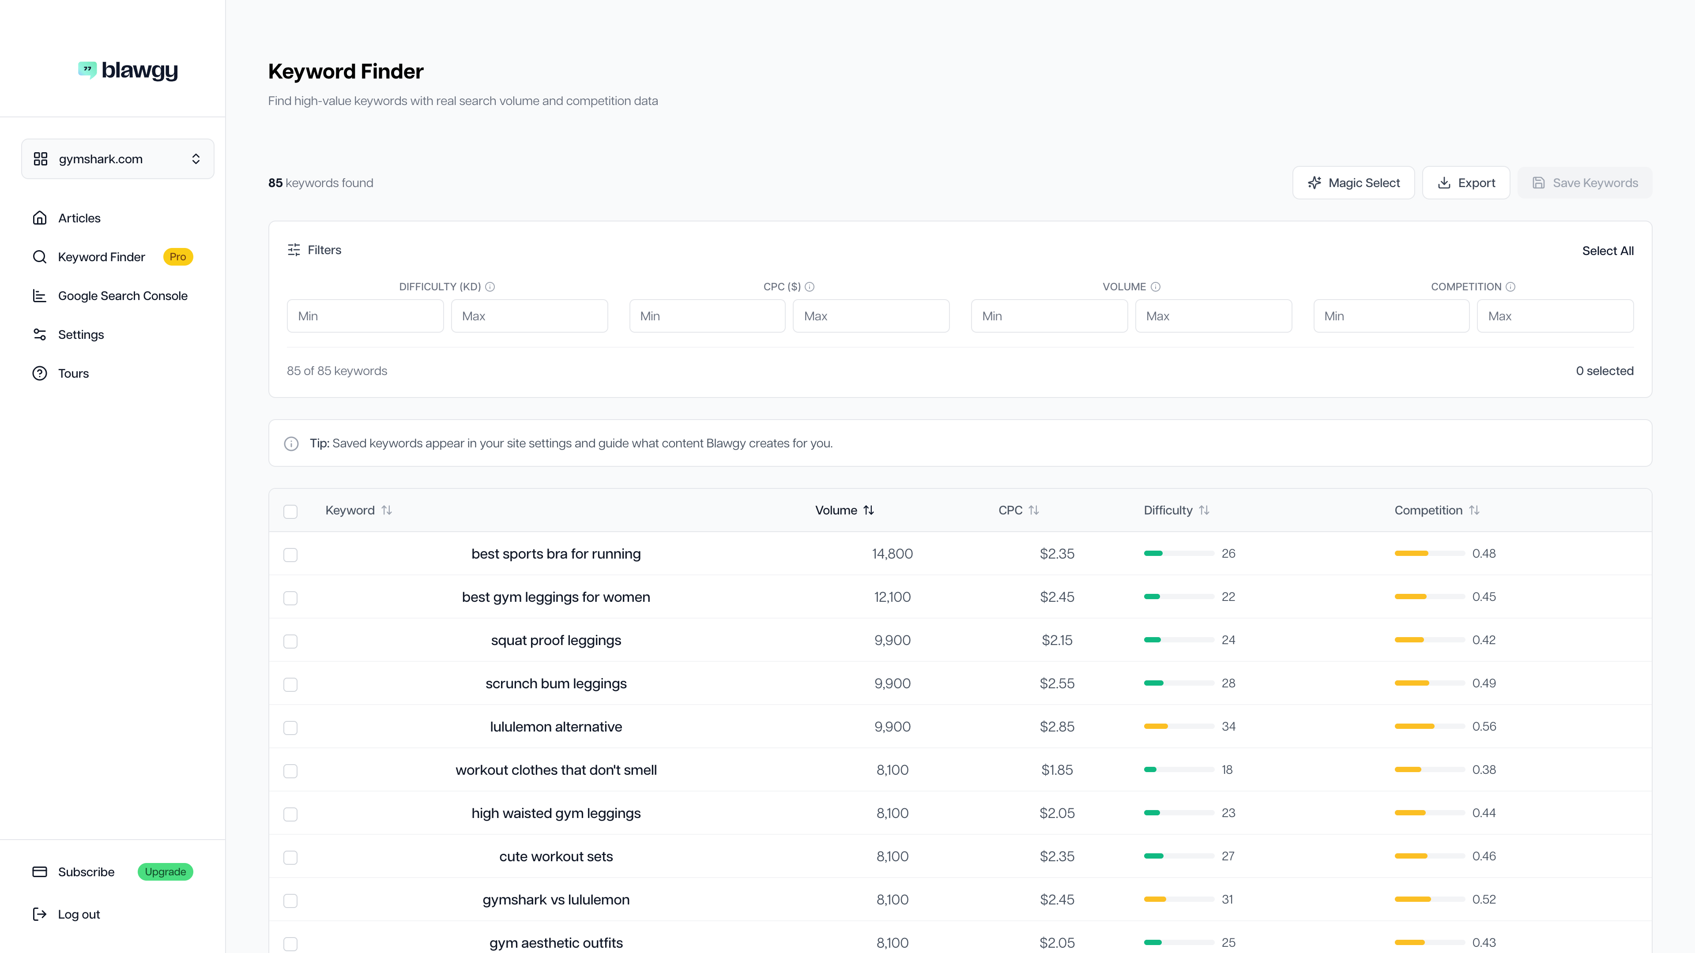Click Volume filter info icon
The height and width of the screenshot is (953, 1695).
coord(1156,287)
